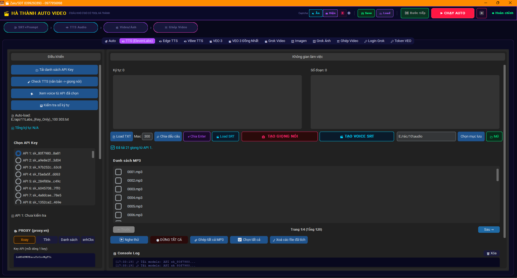Click the TẠO GIỌNG NÓI button

279,136
